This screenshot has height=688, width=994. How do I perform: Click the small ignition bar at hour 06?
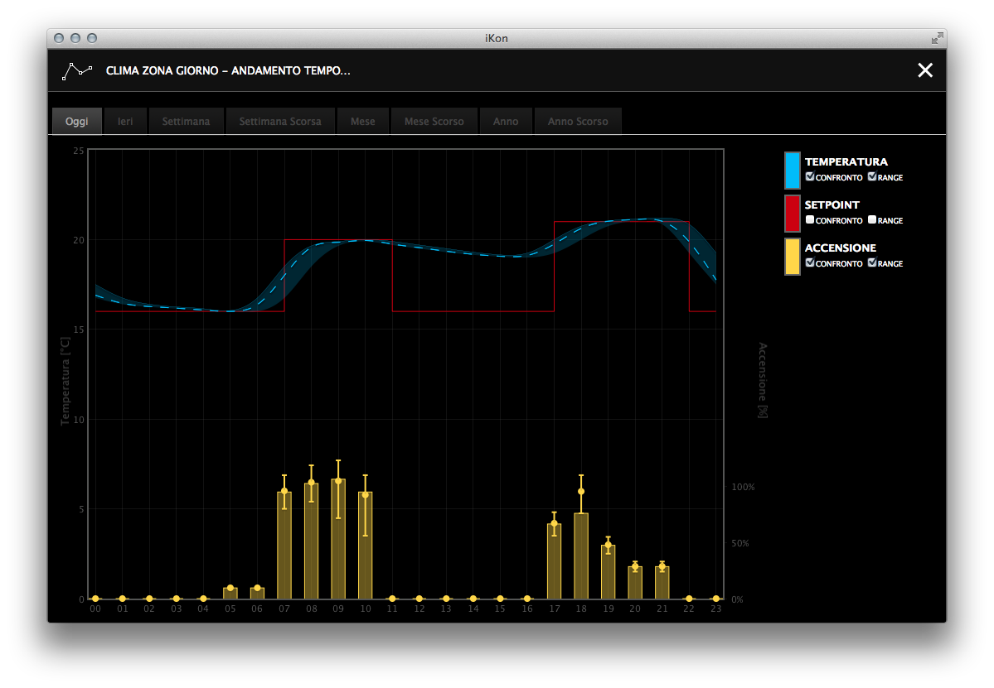[257, 594]
